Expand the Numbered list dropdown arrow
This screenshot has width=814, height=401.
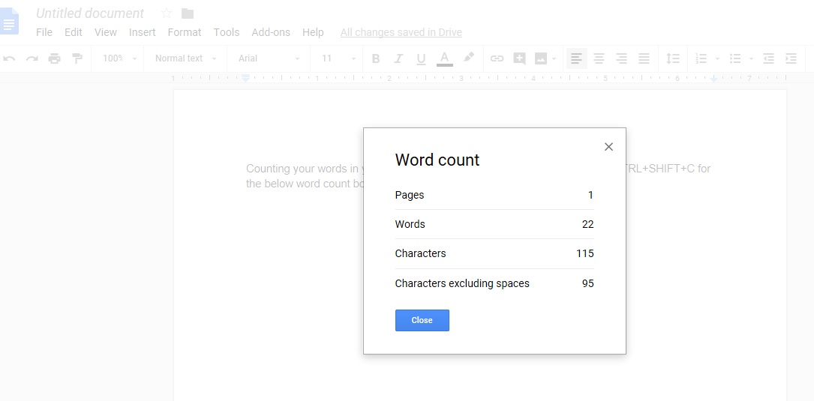coord(717,58)
